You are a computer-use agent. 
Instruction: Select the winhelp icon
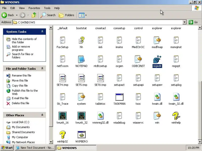tap(176, 116)
